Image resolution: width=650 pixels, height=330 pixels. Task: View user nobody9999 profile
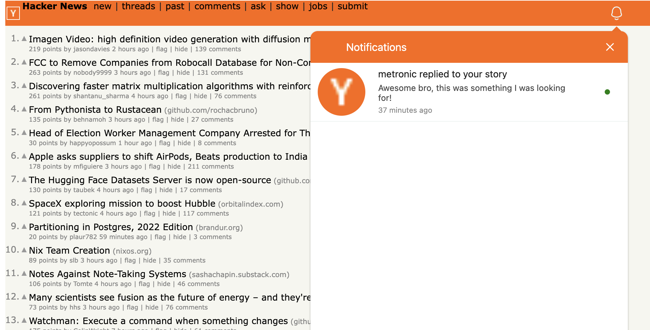point(93,72)
